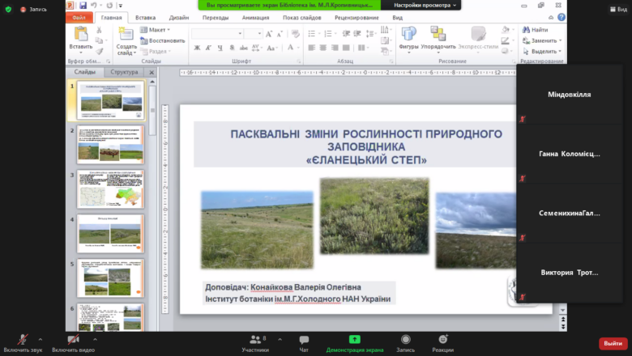Toggle bold formatting (Ж)
The width and height of the screenshot is (632, 356).
pyautogui.click(x=197, y=48)
